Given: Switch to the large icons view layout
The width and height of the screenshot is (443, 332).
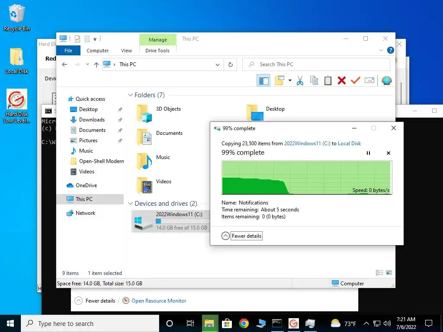Looking at the screenshot, I should (x=389, y=272).
